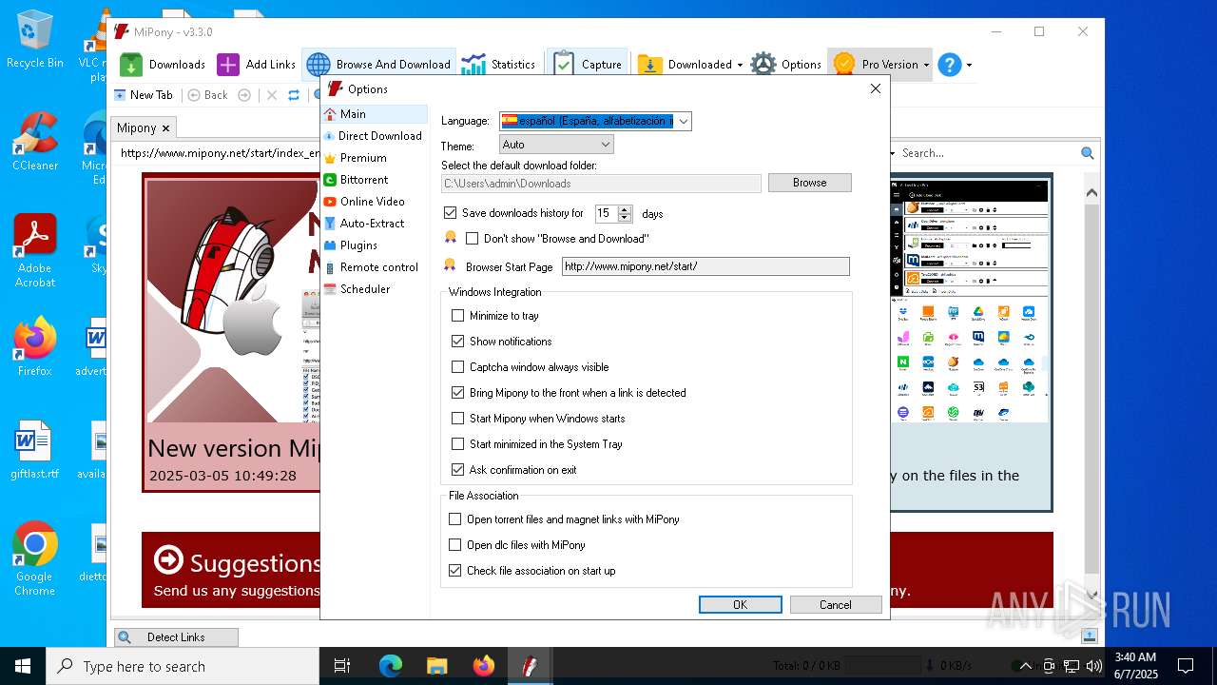Toggle Check file association on start up
This screenshot has height=685, width=1217.
click(455, 571)
